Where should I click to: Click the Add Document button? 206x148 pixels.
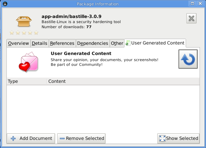click(x=31, y=138)
